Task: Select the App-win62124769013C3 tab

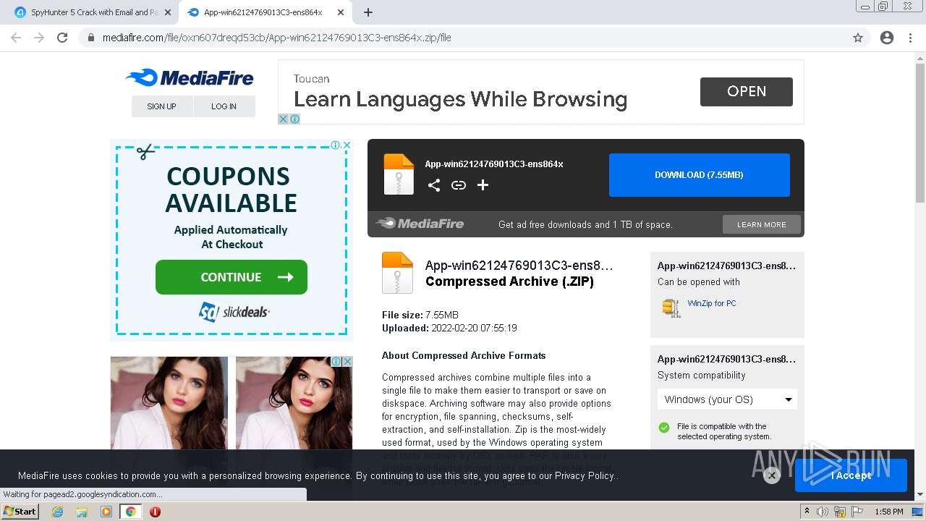Action: 263,12
